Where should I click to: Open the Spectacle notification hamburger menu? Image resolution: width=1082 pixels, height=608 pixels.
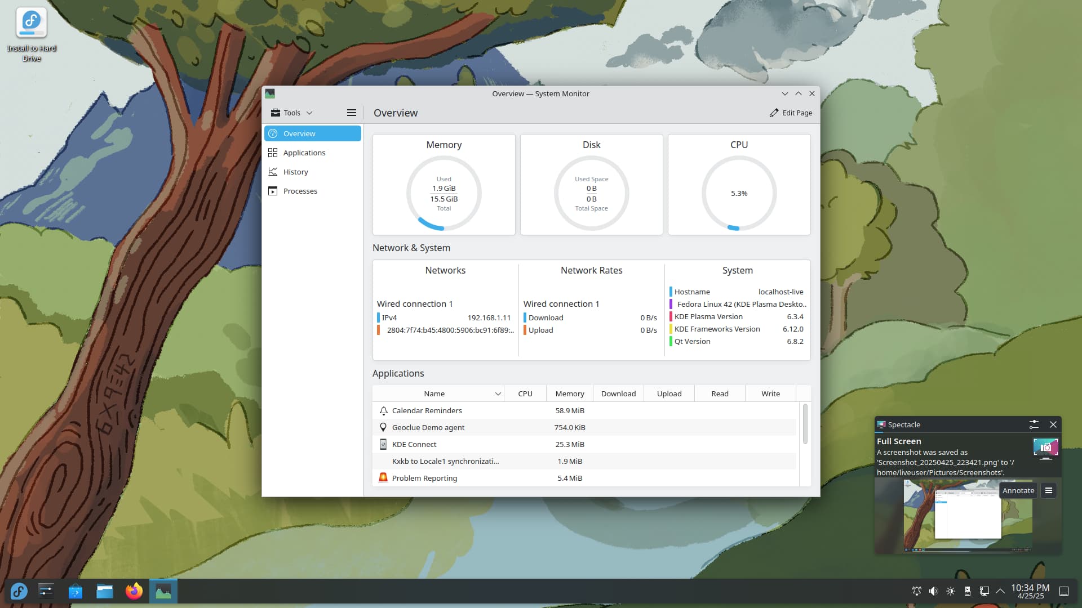pos(1048,490)
